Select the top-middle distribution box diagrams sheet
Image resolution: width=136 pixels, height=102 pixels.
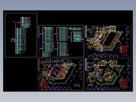click(61, 41)
